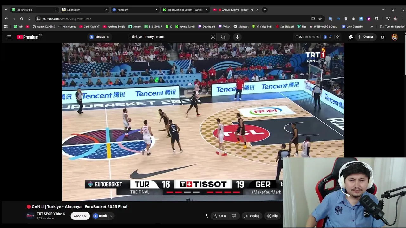Close the Restream tab
This screenshot has height=228, width=406.
click(x=156, y=10)
